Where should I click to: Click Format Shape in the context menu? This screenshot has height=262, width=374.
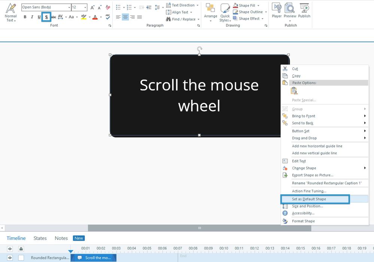(x=303, y=221)
